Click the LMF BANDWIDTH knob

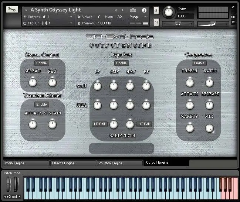click(114, 124)
